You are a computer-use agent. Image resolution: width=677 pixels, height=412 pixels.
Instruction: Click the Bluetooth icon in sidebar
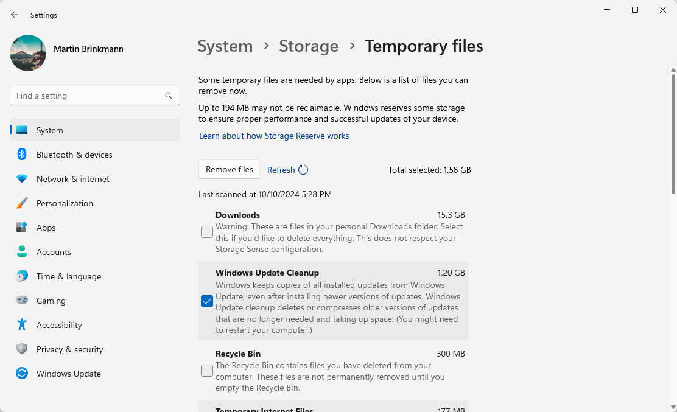(x=22, y=154)
